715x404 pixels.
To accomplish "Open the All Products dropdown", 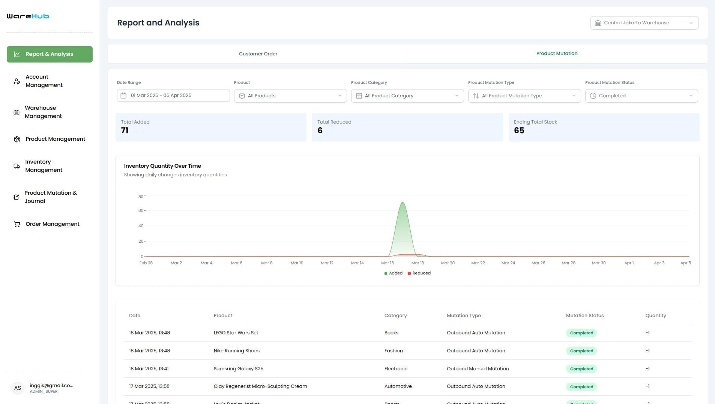I will (290, 95).
